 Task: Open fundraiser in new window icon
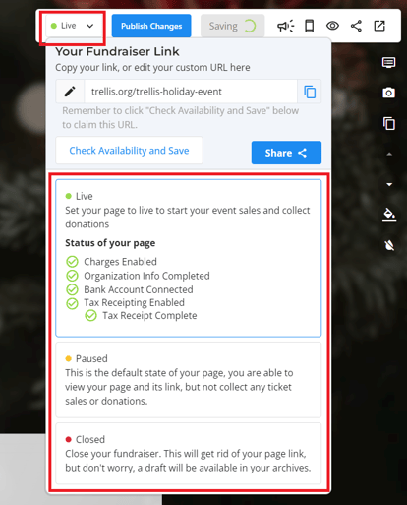(x=379, y=26)
